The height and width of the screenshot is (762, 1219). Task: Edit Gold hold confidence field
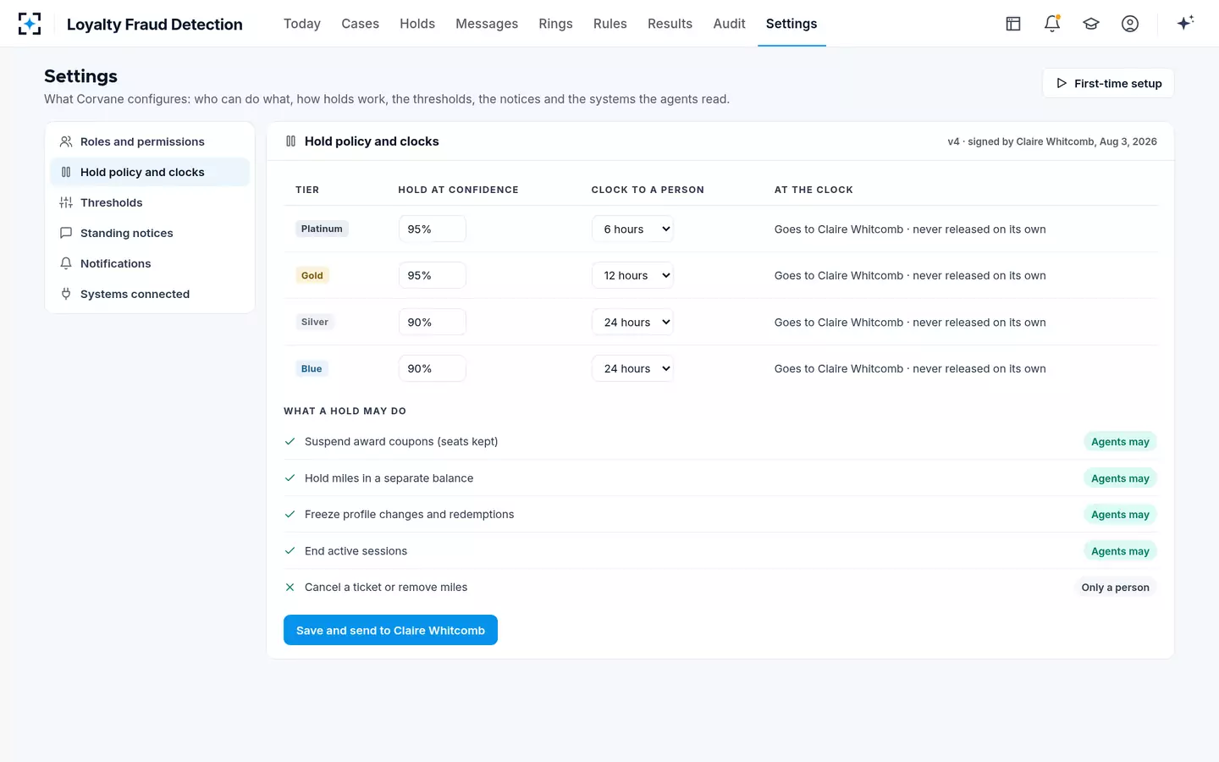(432, 275)
